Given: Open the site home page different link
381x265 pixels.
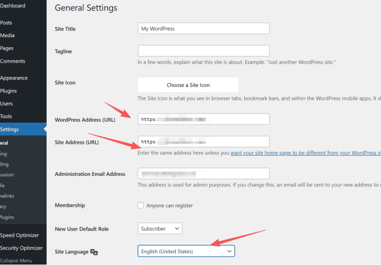Looking at the screenshot, I should 306,153.
